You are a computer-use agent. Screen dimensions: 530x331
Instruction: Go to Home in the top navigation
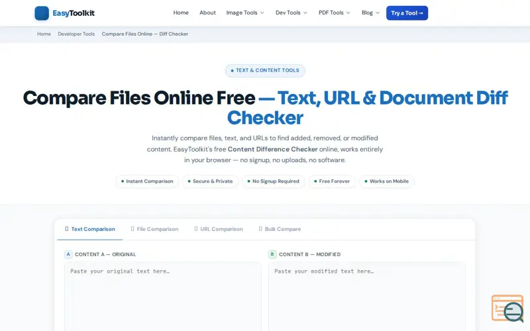(x=181, y=13)
